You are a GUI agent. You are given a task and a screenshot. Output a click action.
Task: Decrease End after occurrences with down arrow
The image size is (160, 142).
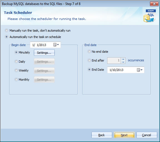pyautogui.click(x=123, y=62)
